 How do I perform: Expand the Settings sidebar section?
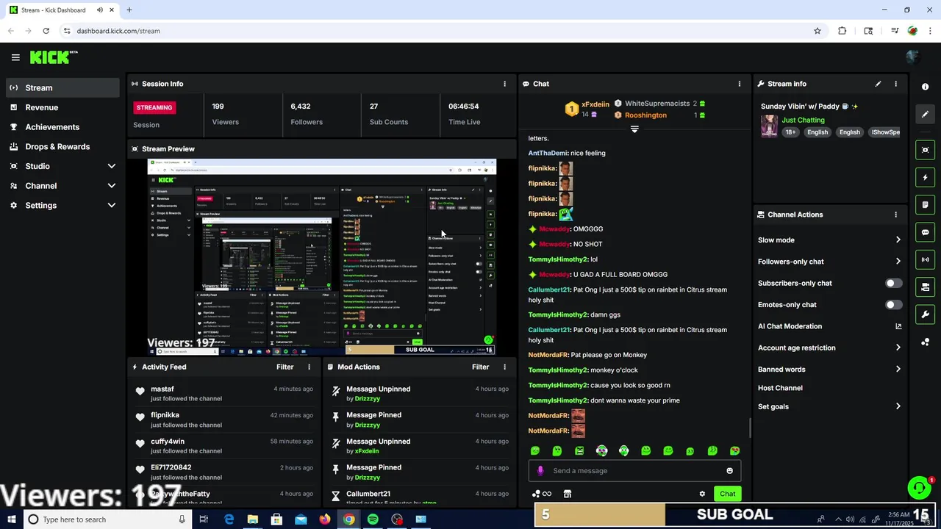point(111,206)
